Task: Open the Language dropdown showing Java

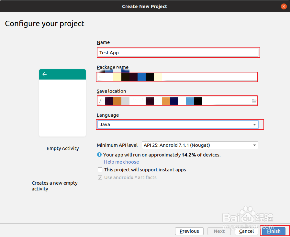Action: pos(177,124)
